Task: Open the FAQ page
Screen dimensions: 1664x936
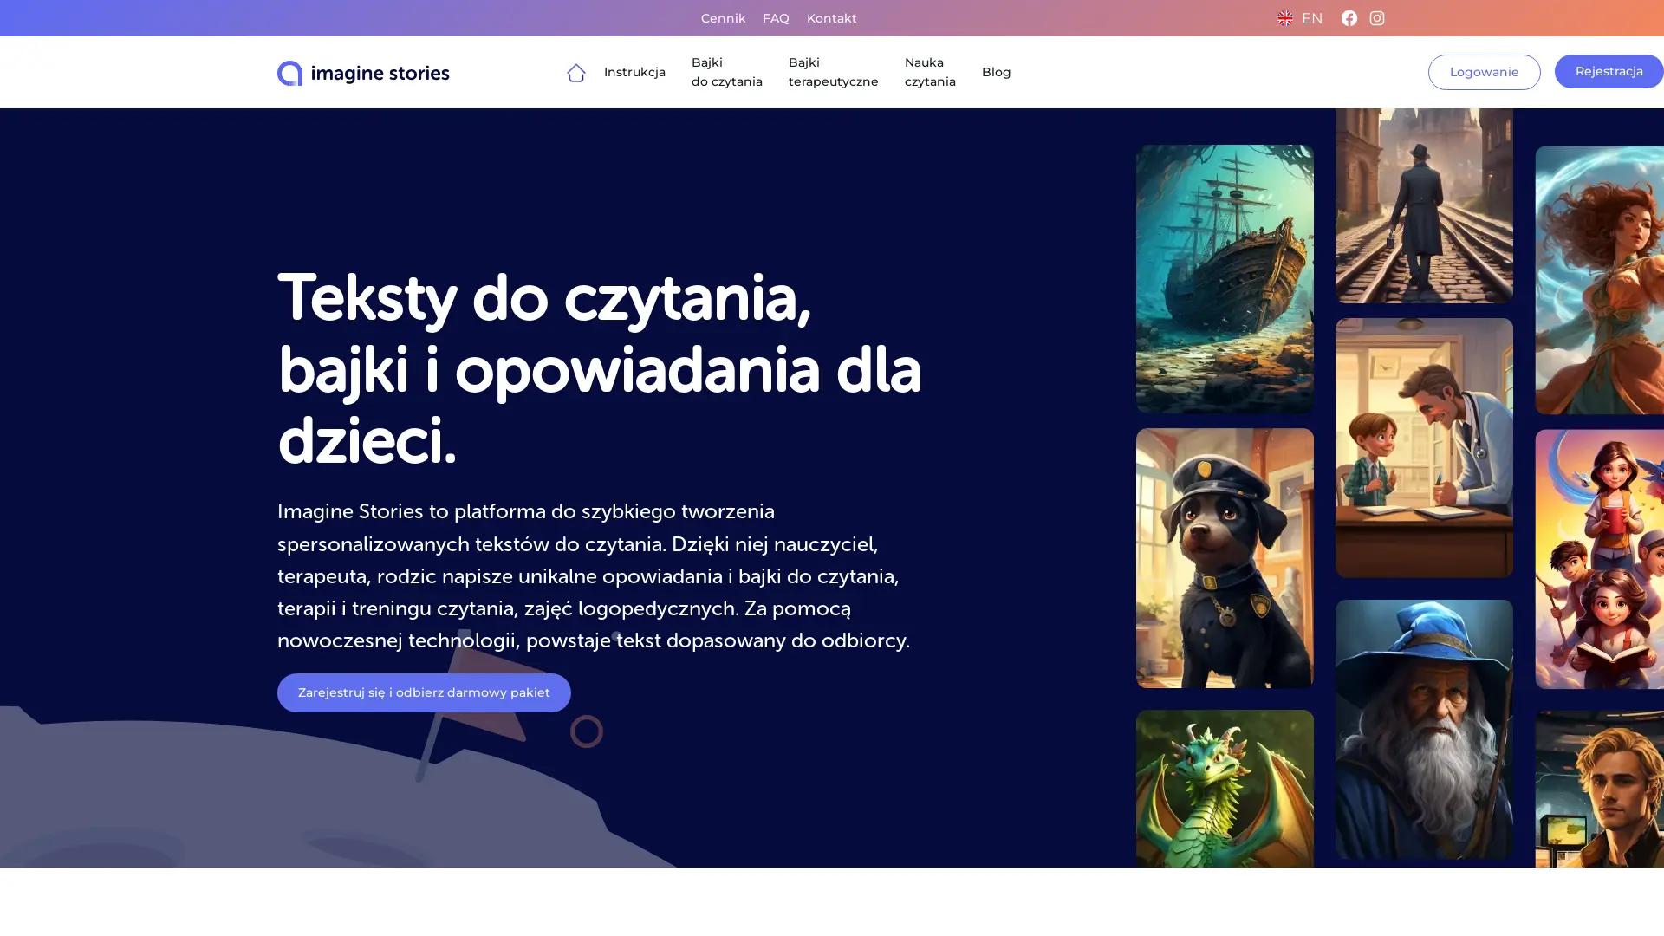Action: coord(775,17)
